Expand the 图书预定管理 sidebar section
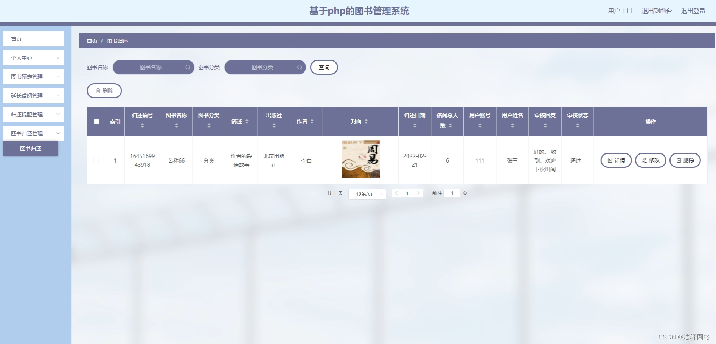The width and height of the screenshot is (716, 344). pos(33,77)
